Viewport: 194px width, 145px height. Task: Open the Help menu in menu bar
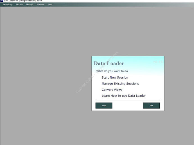tap(50, 4)
